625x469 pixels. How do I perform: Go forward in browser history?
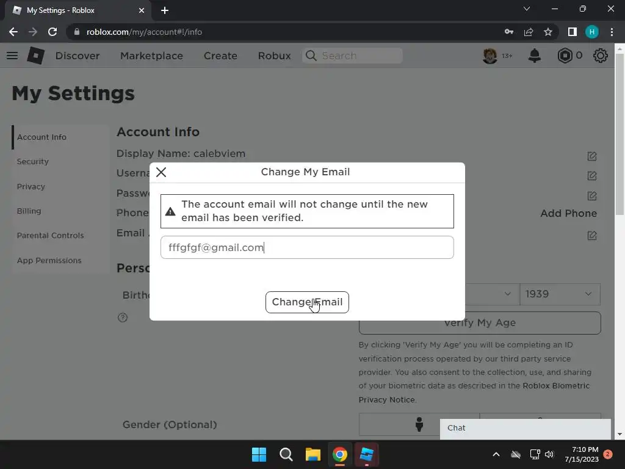point(33,32)
